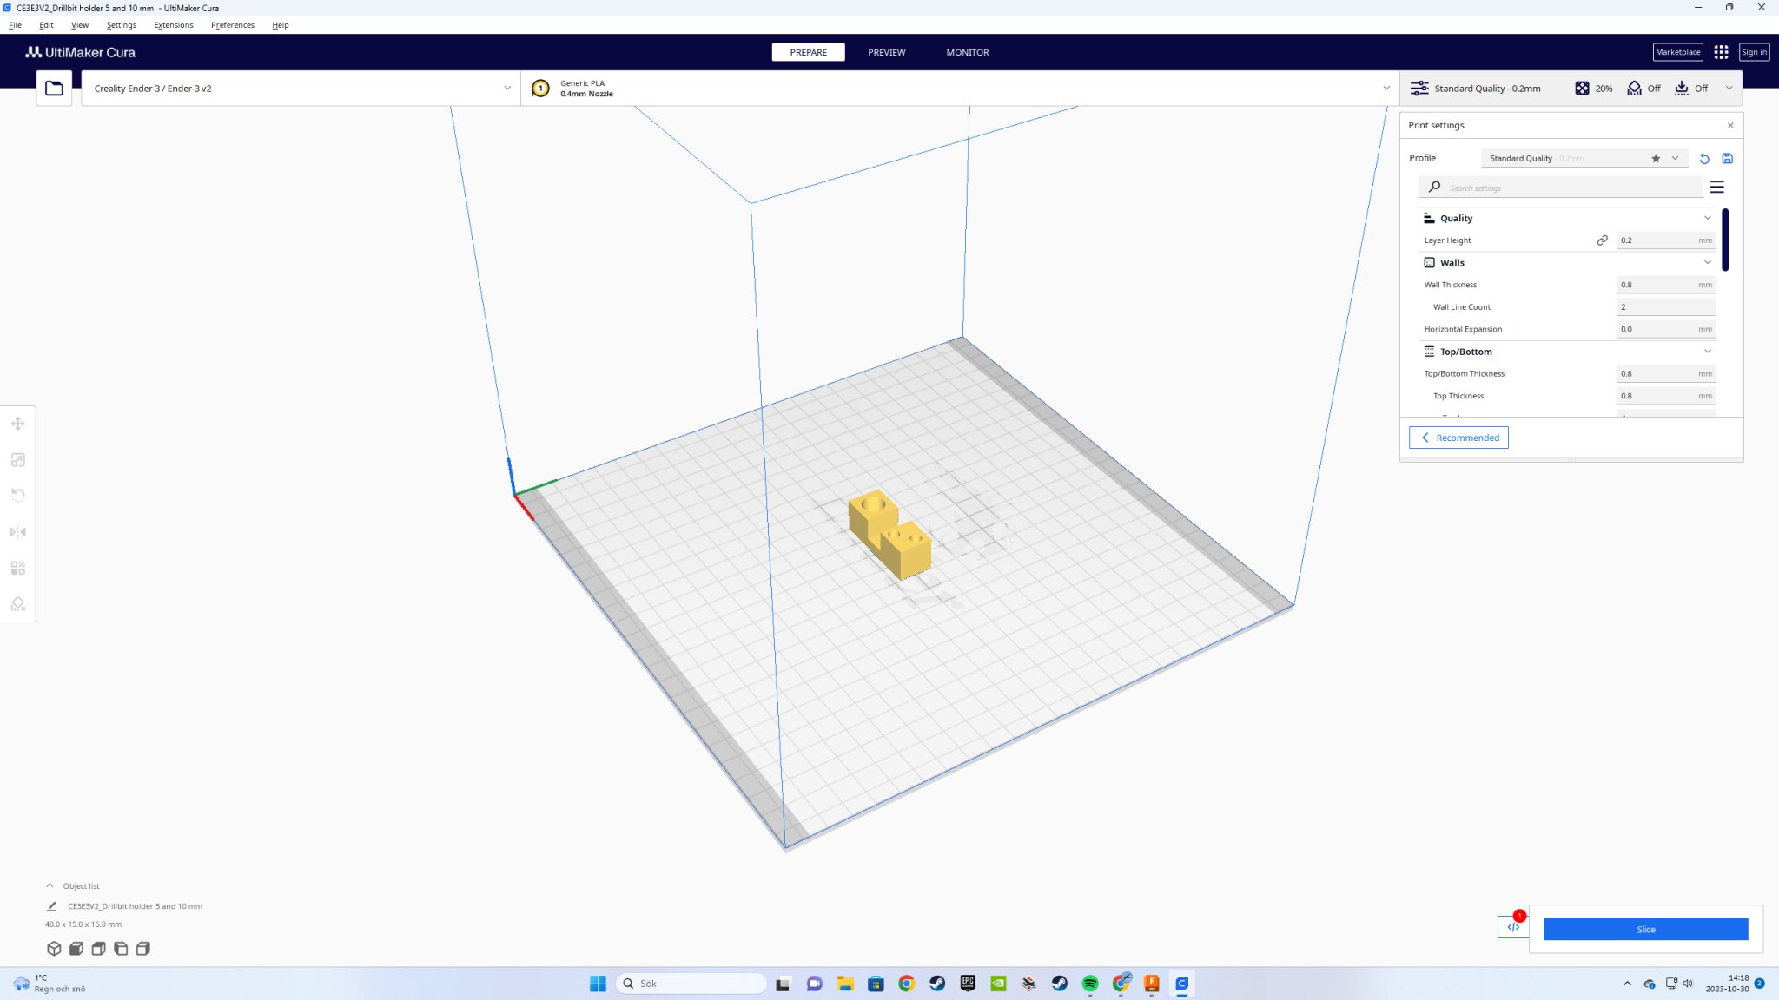Click the Slice button

pos(1645,929)
